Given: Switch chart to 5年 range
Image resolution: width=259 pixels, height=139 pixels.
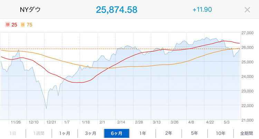Looking at the screenshot, I should pyautogui.click(x=194, y=133).
